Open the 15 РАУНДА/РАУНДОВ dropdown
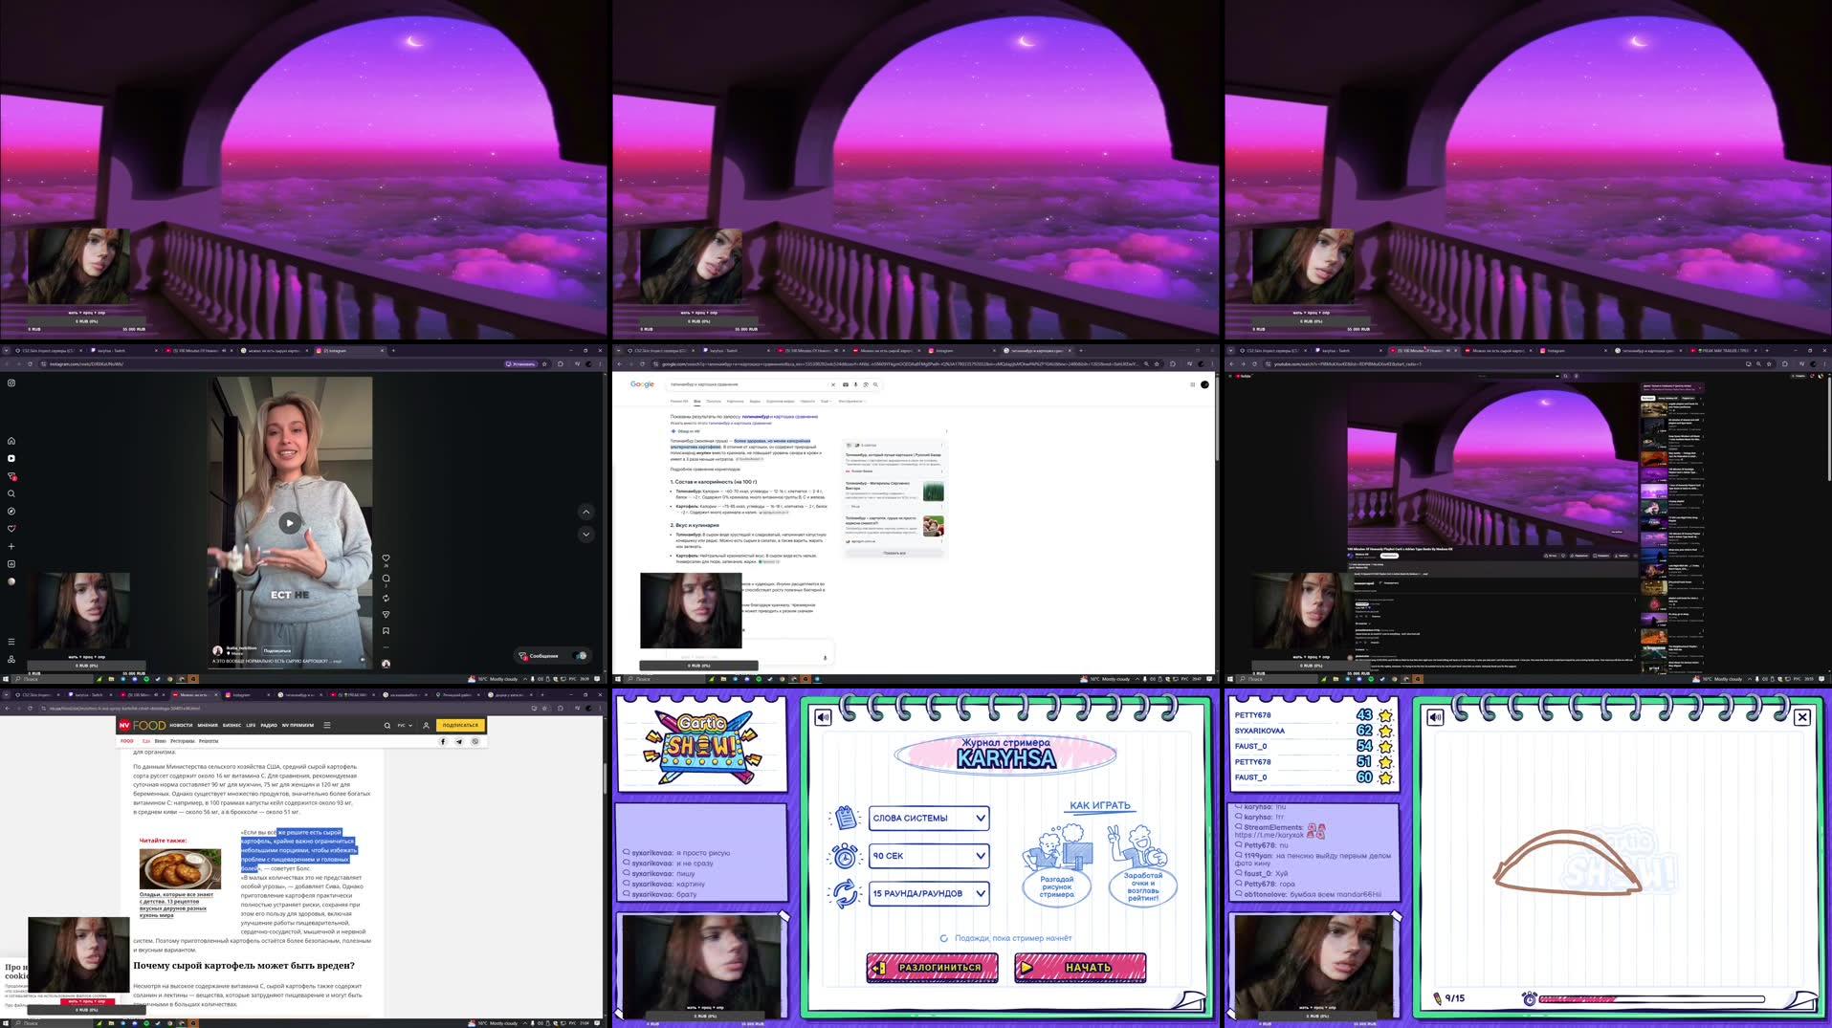Viewport: 1832px width, 1028px height. [929, 893]
